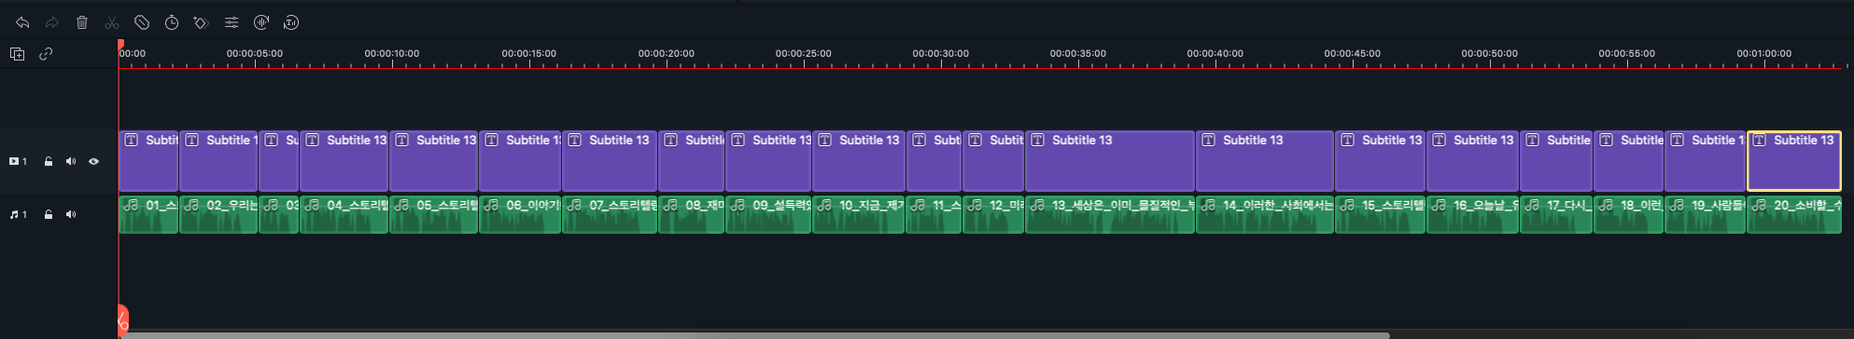Select the audio clip starting with 20_소비할
This screenshot has height=339, width=1854.
pyautogui.click(x=1794, y=214)
